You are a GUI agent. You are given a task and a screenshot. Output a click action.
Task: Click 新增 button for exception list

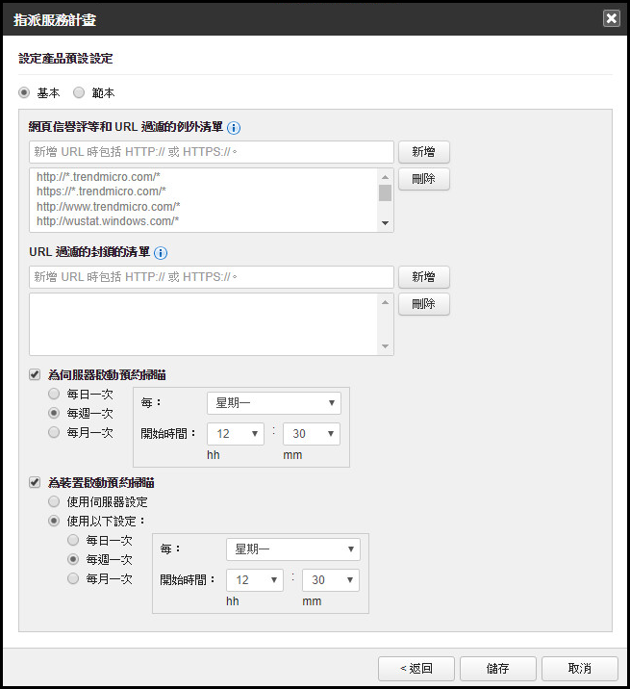tap(423, 152)
